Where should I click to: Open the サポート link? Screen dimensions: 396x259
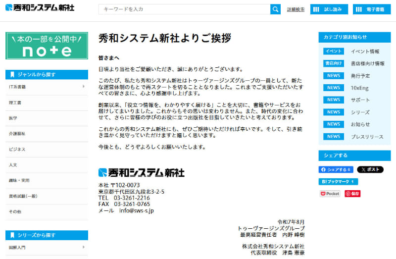tap(360, 100)
